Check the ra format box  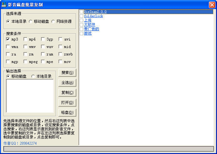8,54
